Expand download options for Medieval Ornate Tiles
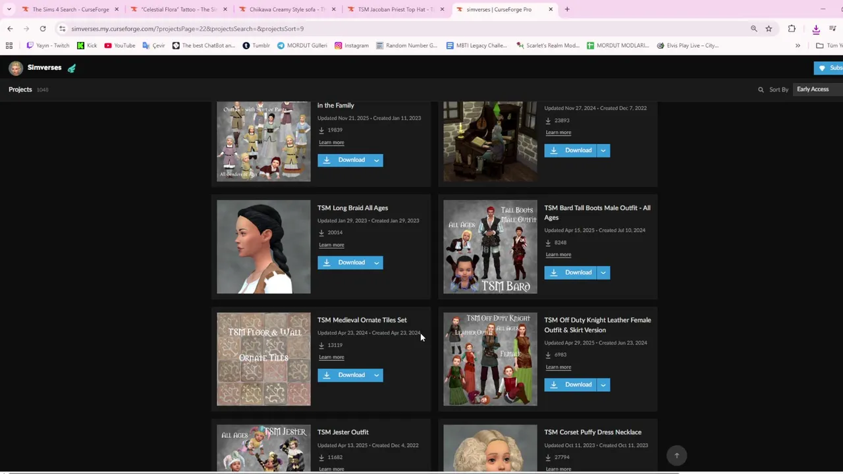This screenshot has width=843, height=474. coord(377,375)
